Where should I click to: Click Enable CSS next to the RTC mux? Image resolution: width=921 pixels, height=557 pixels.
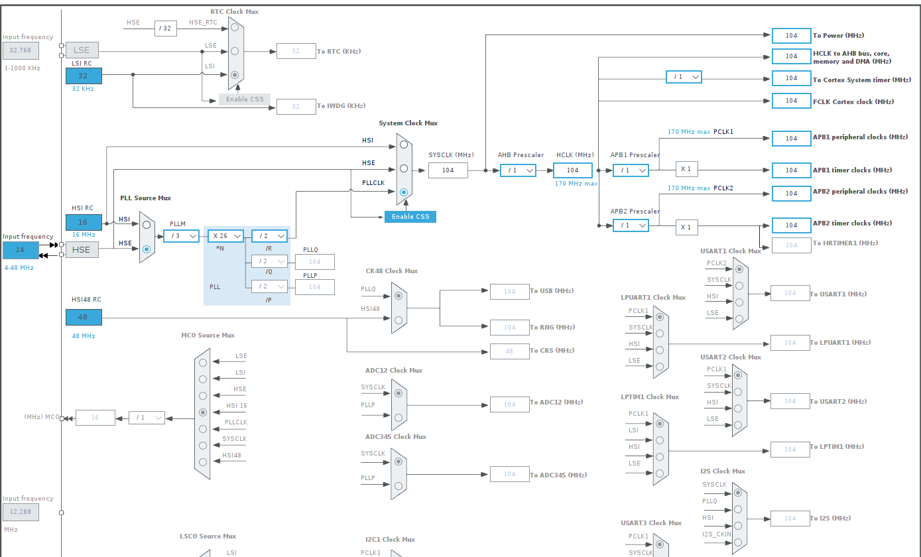244,98
